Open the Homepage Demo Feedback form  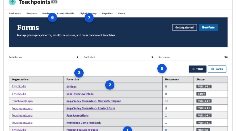coord(83,123)
